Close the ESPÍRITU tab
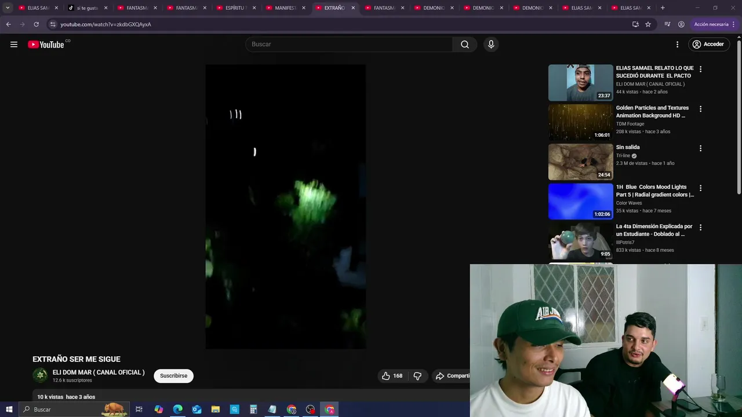 tap(254, 8)
